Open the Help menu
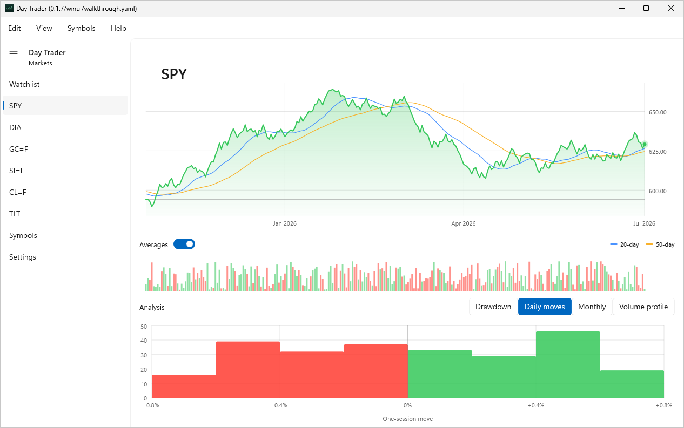This screenshot has width=684, height=428. click(118, 28)
